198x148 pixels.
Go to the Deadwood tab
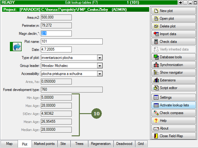click(124, 144)
